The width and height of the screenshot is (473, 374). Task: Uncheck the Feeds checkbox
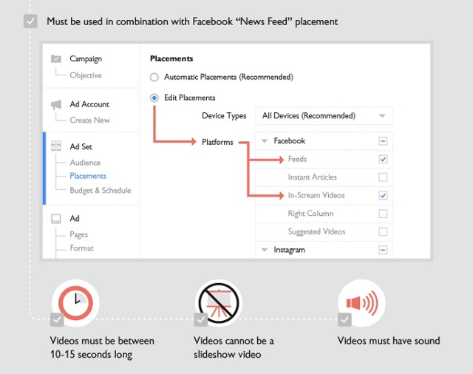[383, 159]
